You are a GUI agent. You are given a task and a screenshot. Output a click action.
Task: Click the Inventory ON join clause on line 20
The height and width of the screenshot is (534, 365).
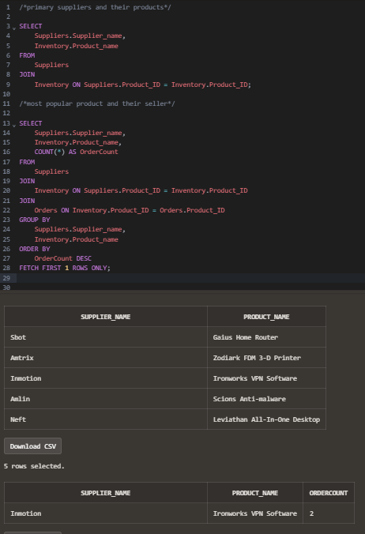(141, 190)
